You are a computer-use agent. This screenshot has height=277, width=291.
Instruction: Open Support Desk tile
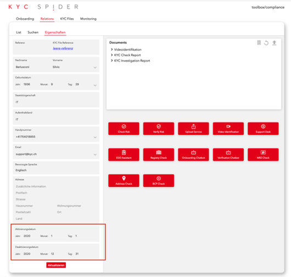tap(263, 129)
